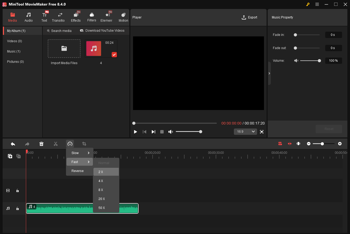The width and height of the screenshot is (350, 234).
Task: Click the Undo icon
Action: 13,144
